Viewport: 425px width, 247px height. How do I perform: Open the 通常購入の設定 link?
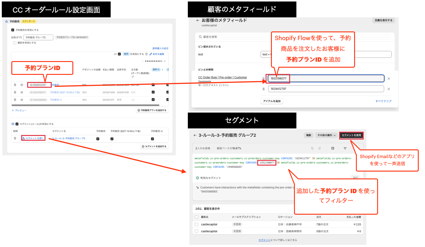tap(160, 48)
